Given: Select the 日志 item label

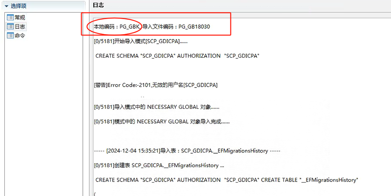Looking at the screenshot, I should pos(20,27).
